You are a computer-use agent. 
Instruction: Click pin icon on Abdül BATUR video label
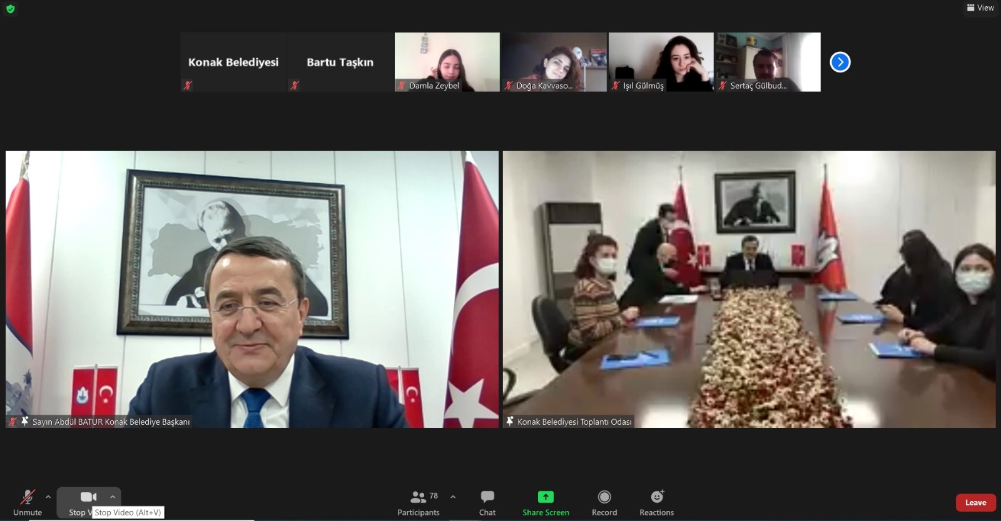point(25,422)
